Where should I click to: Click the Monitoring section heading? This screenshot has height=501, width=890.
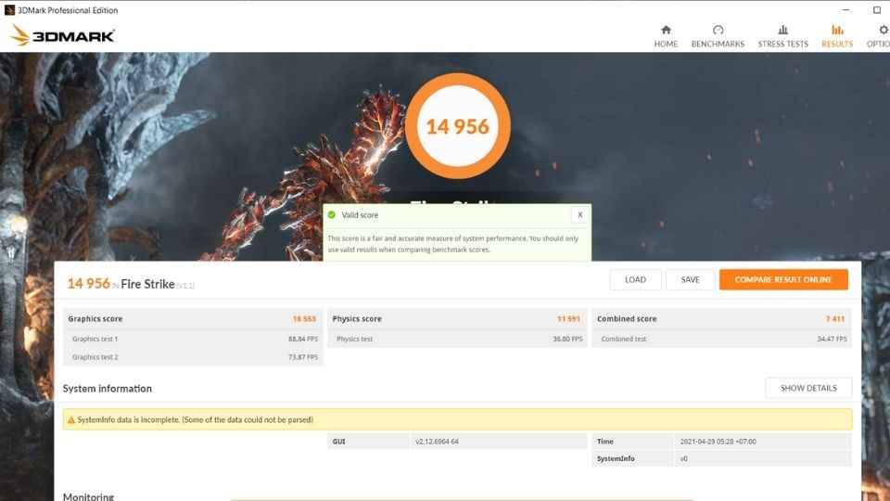[x=89, y=497]
